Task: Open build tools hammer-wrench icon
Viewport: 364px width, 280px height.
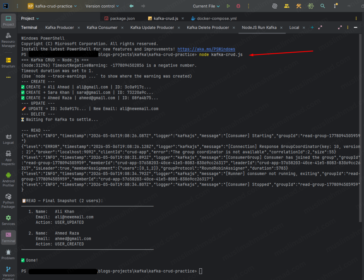Action: coord(299,6)
